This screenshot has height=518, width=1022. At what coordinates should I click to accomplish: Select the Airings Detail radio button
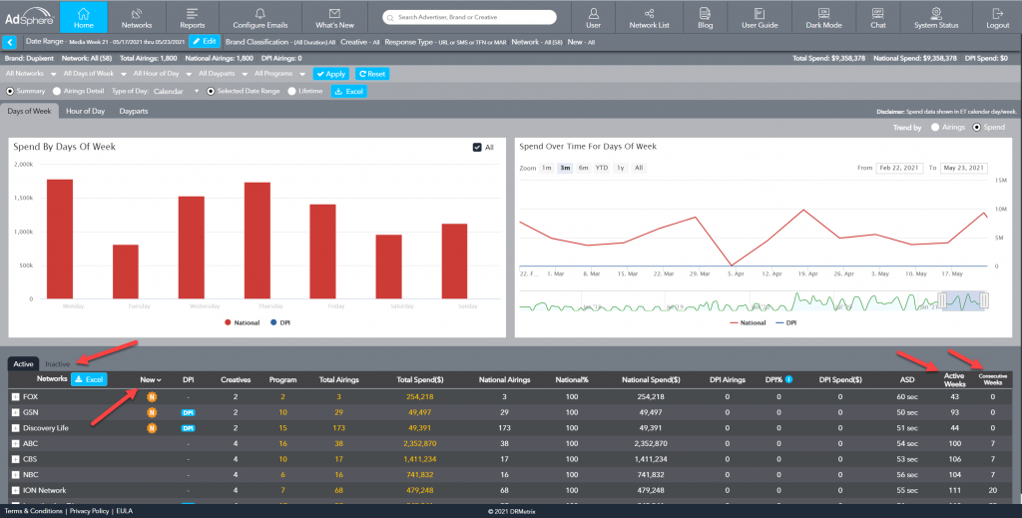coord(57,91)
